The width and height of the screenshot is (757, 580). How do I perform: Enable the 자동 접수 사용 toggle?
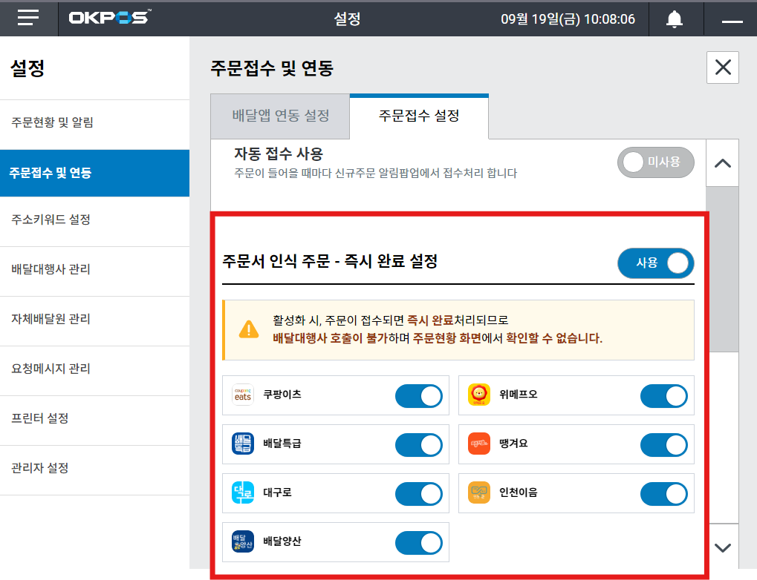pos(655,162)
